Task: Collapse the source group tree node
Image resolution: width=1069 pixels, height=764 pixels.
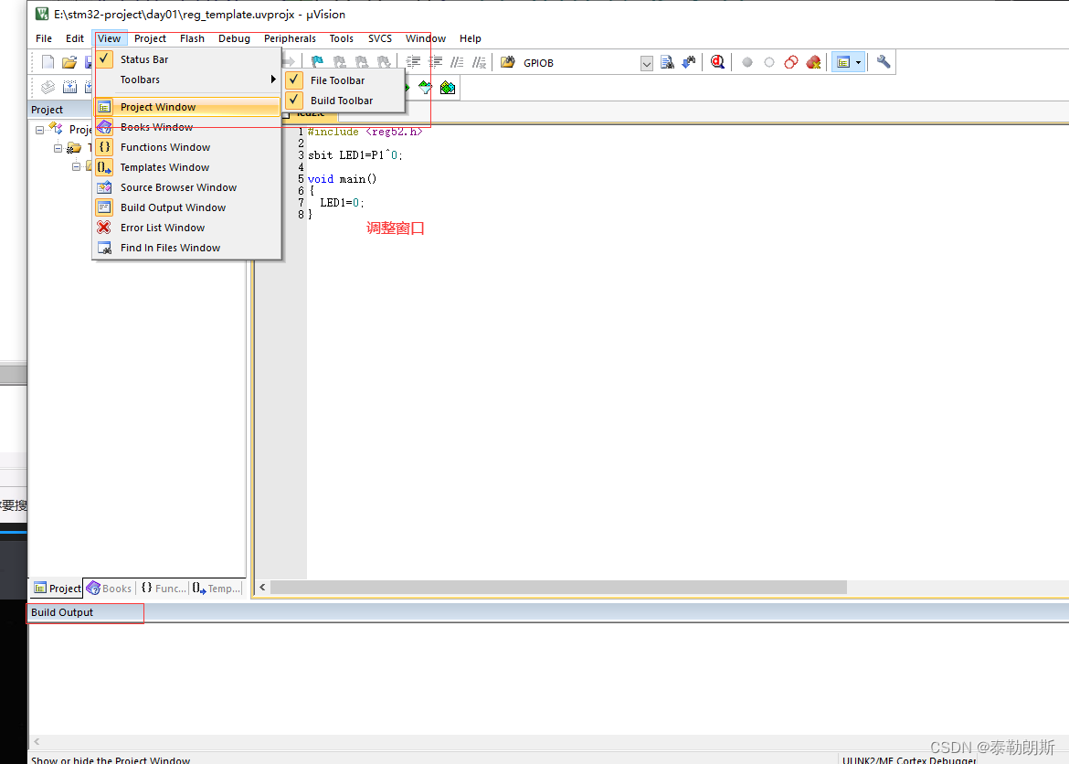Action: 77,166
